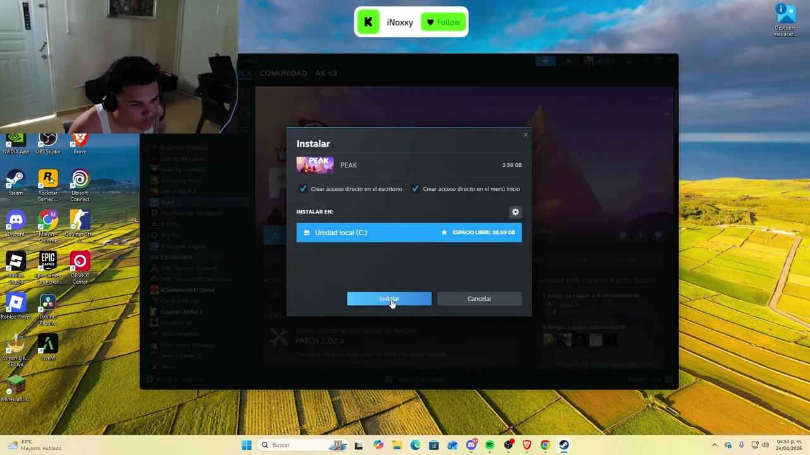Click the microphone tray icon
The image size is (810, 455).
(742, 445)
